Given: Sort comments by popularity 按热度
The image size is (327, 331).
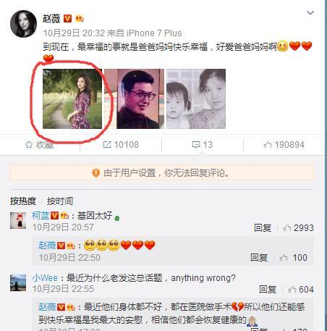Looking at the screenshot, I should tap(23, 201).
